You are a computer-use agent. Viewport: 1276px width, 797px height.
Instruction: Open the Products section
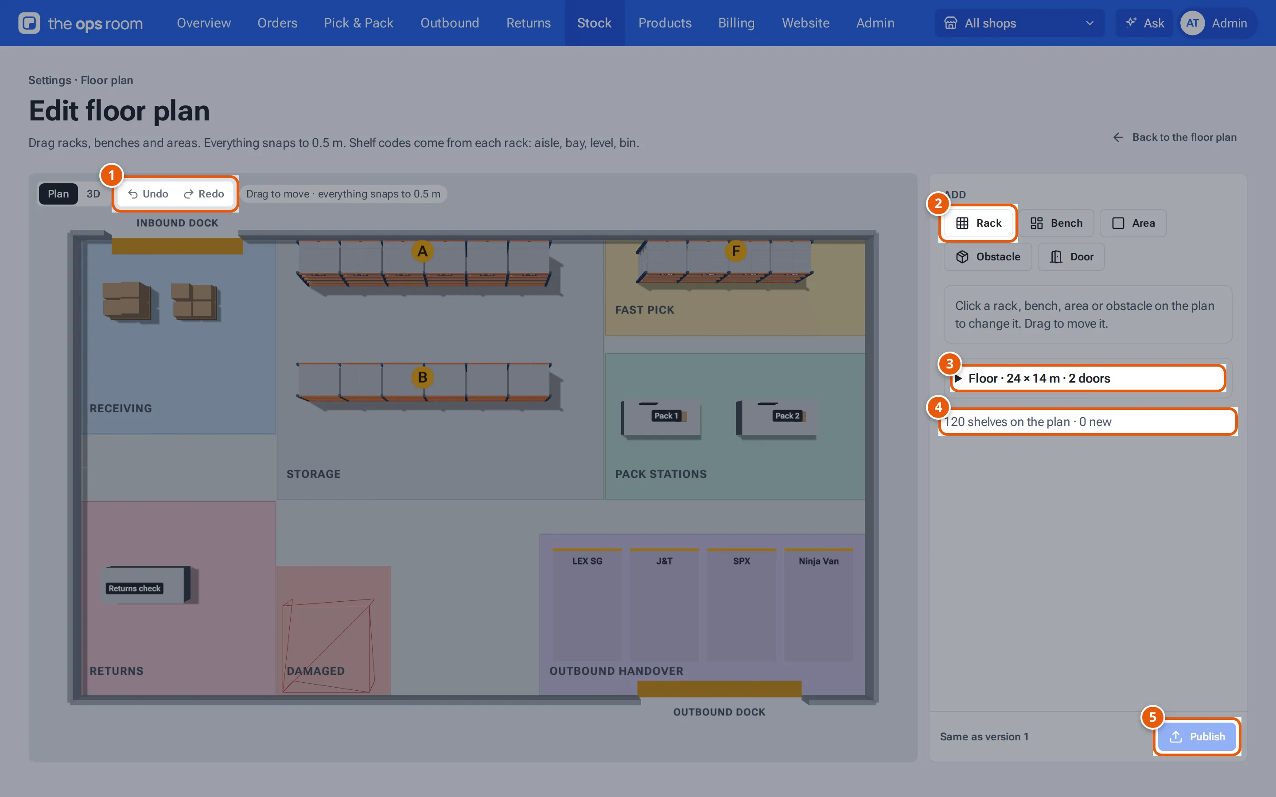click(x=665, y=23)
